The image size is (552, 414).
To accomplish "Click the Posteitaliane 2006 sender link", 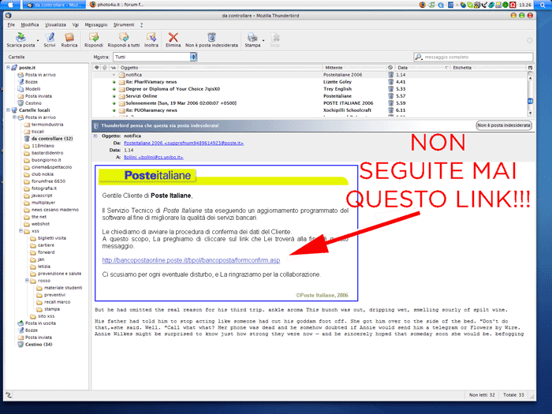I will tap(184, 143).
